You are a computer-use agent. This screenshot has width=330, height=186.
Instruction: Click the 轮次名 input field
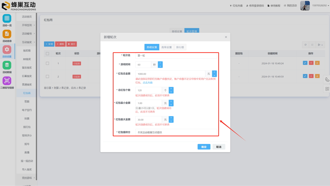point(176,56)
